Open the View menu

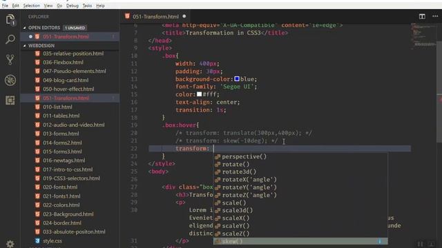coord(48,6)
